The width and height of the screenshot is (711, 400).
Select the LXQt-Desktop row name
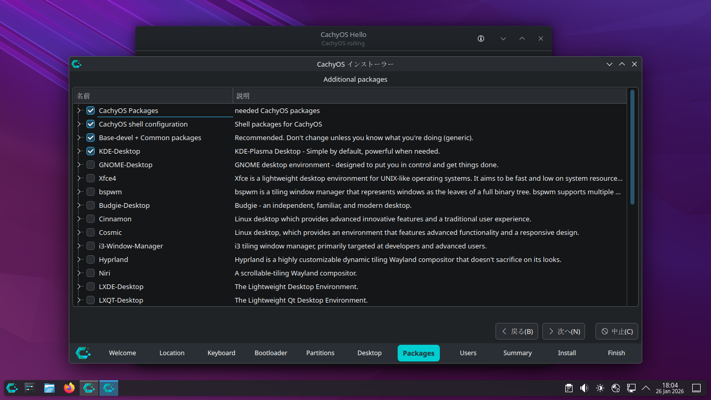pos(121,300)
